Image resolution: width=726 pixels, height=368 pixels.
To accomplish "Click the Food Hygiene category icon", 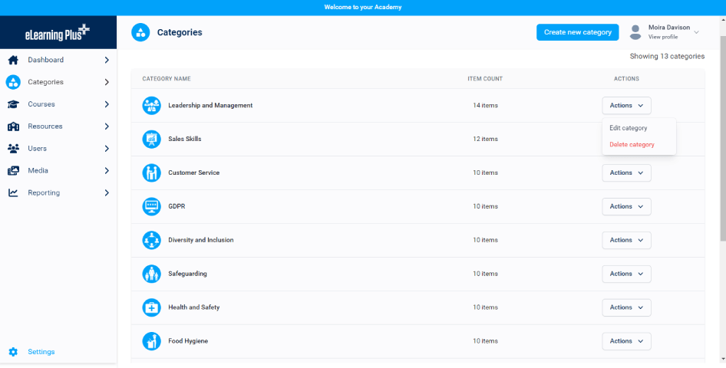I will tap(151, 341).
